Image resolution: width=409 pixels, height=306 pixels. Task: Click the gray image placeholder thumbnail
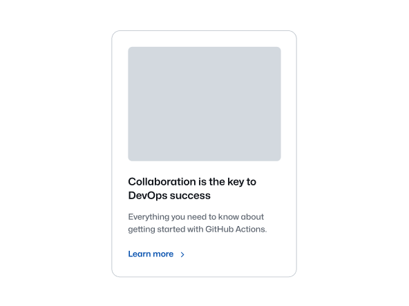pyautogui.click(x=204, y=104)
